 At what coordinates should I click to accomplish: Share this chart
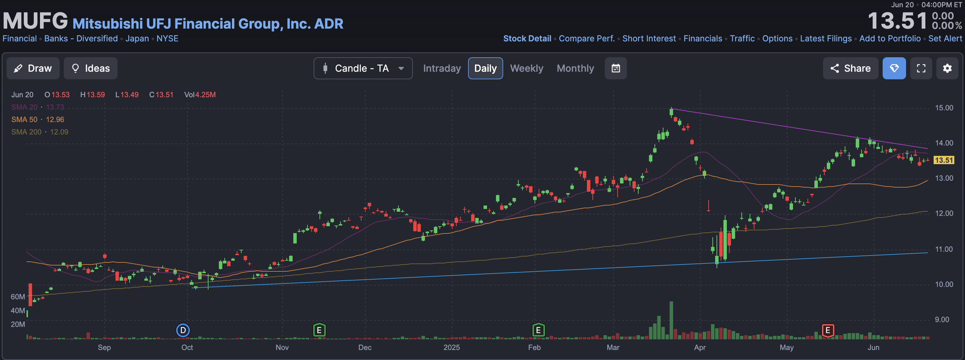coord(850,68)
